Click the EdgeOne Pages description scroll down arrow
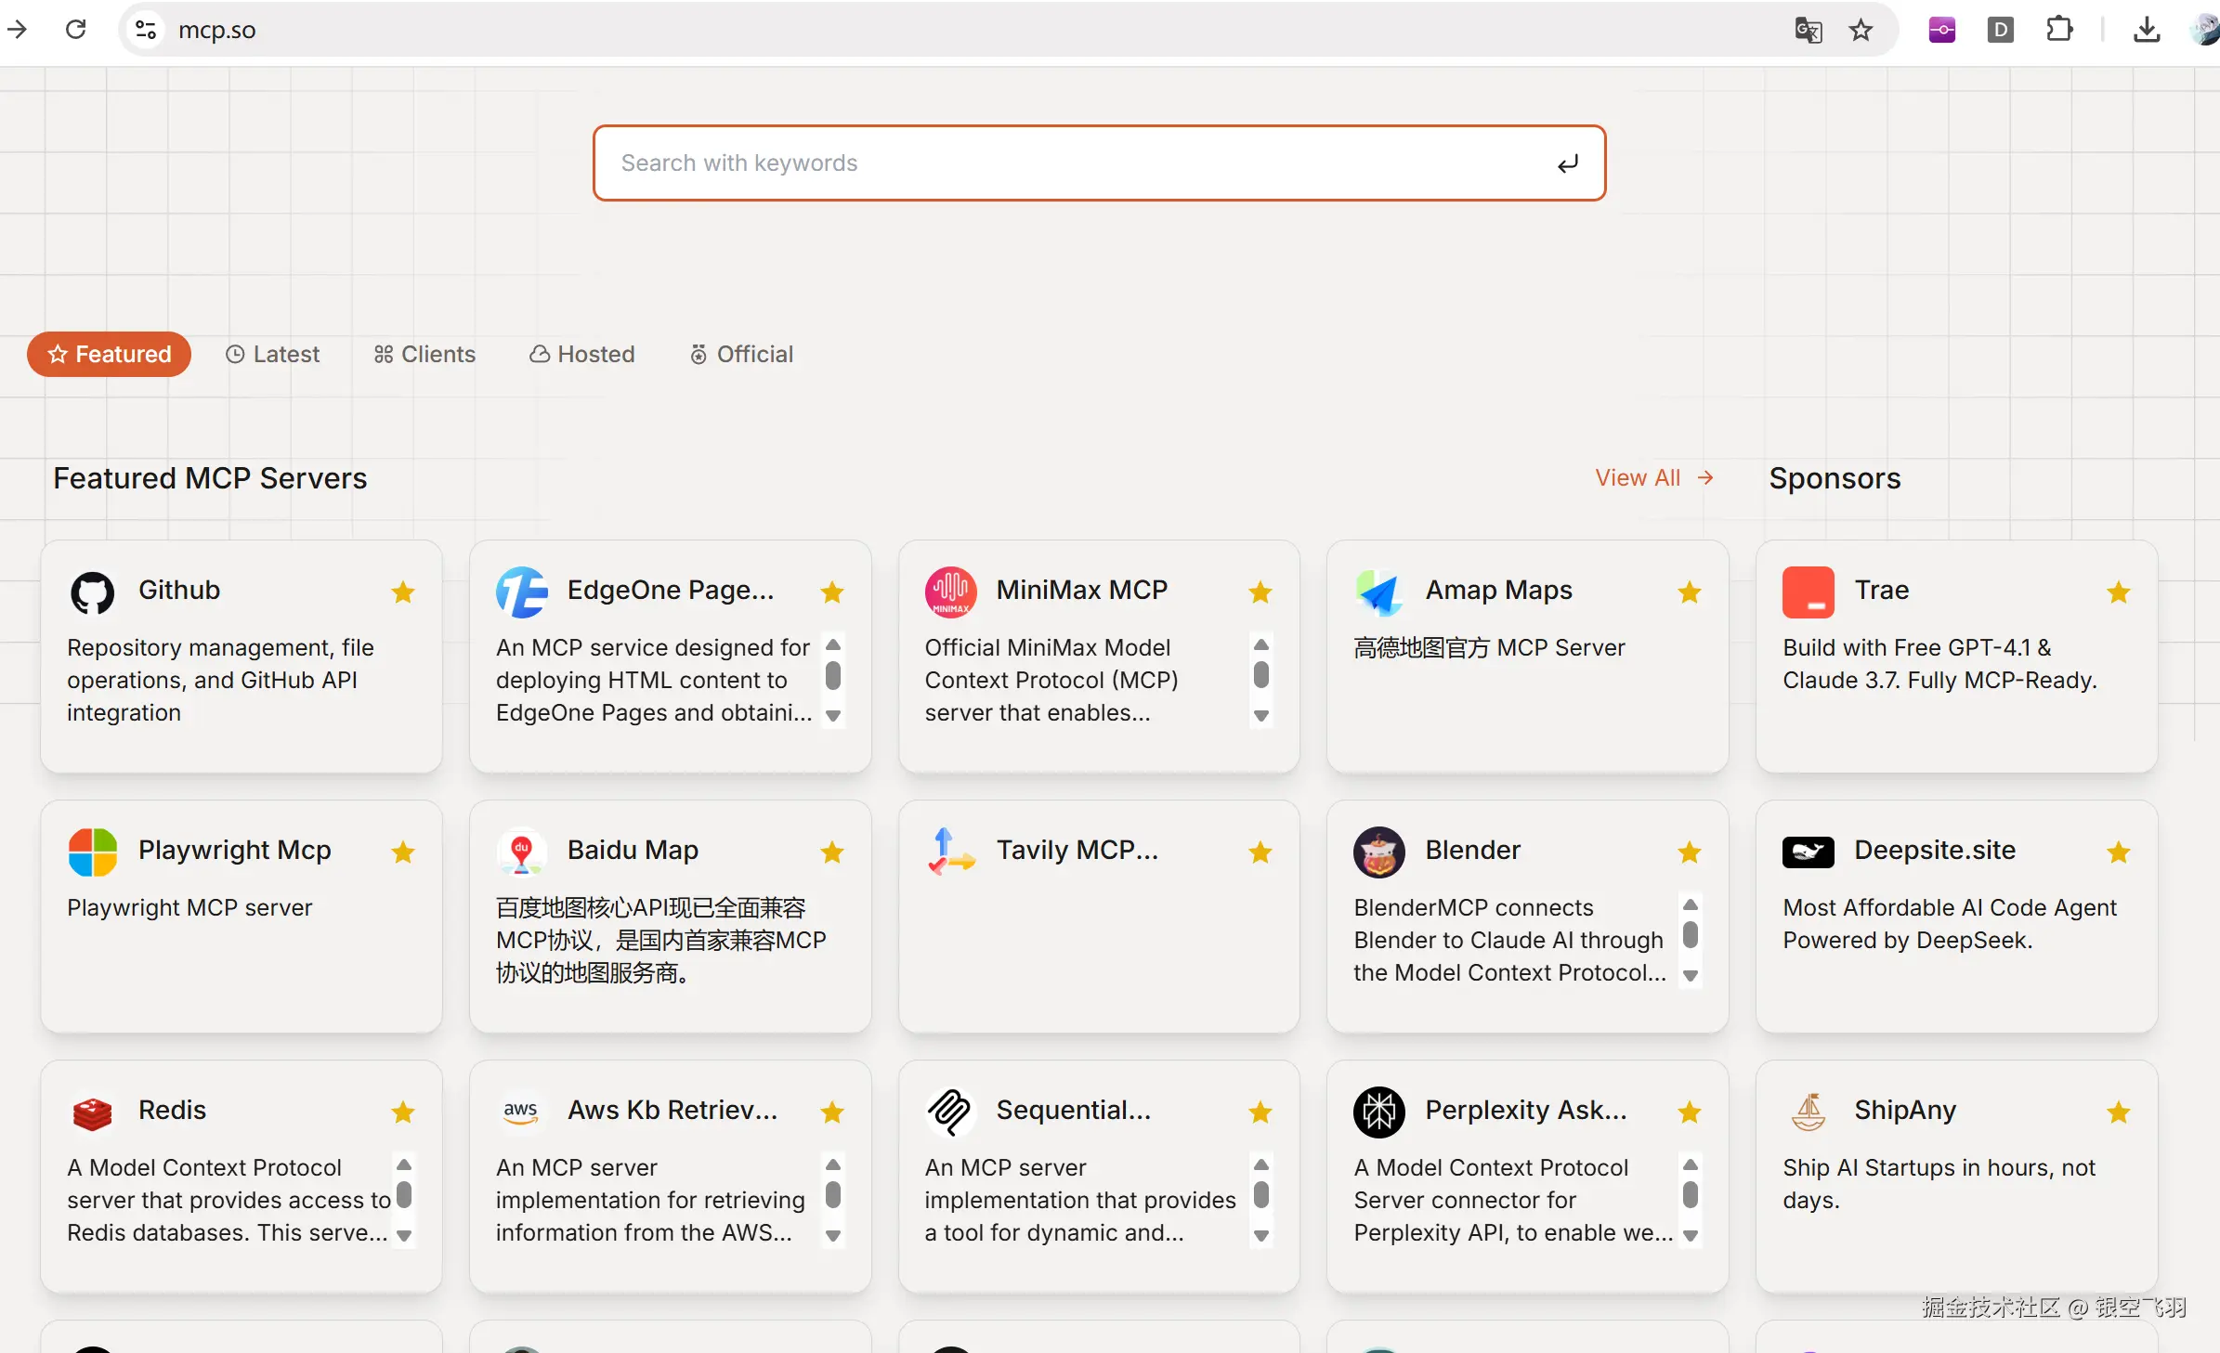The width and height of the screenshot is (2220, 1353). tap(833, 716)
